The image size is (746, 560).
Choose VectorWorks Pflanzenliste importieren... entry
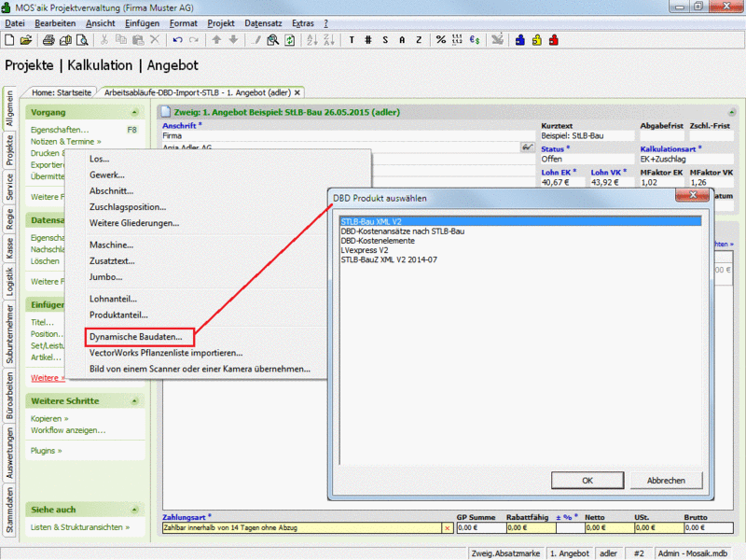166,353
